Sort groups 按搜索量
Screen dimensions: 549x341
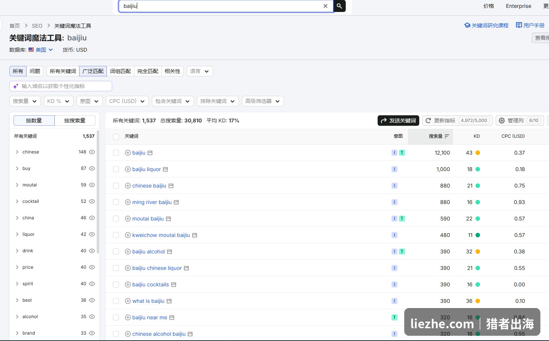coord(75,121)
